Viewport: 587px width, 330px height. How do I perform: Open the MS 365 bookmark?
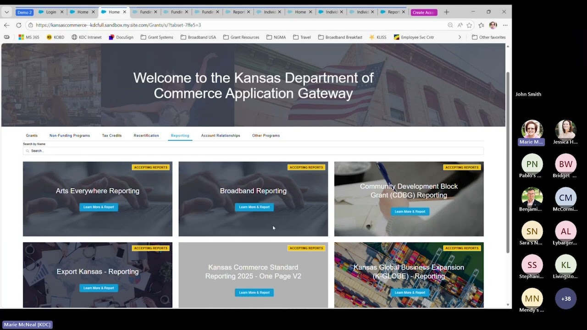28,37
